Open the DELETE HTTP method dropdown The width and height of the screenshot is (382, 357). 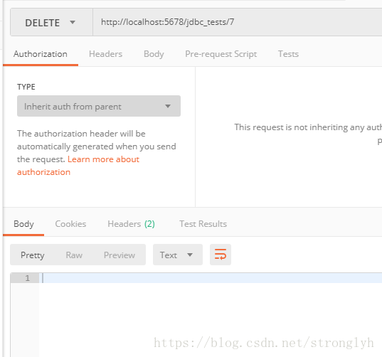[51, 23]
